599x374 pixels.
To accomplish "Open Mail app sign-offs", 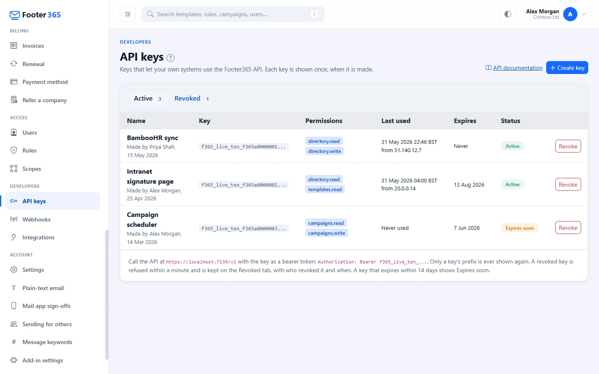I will (x=52, y=306).
